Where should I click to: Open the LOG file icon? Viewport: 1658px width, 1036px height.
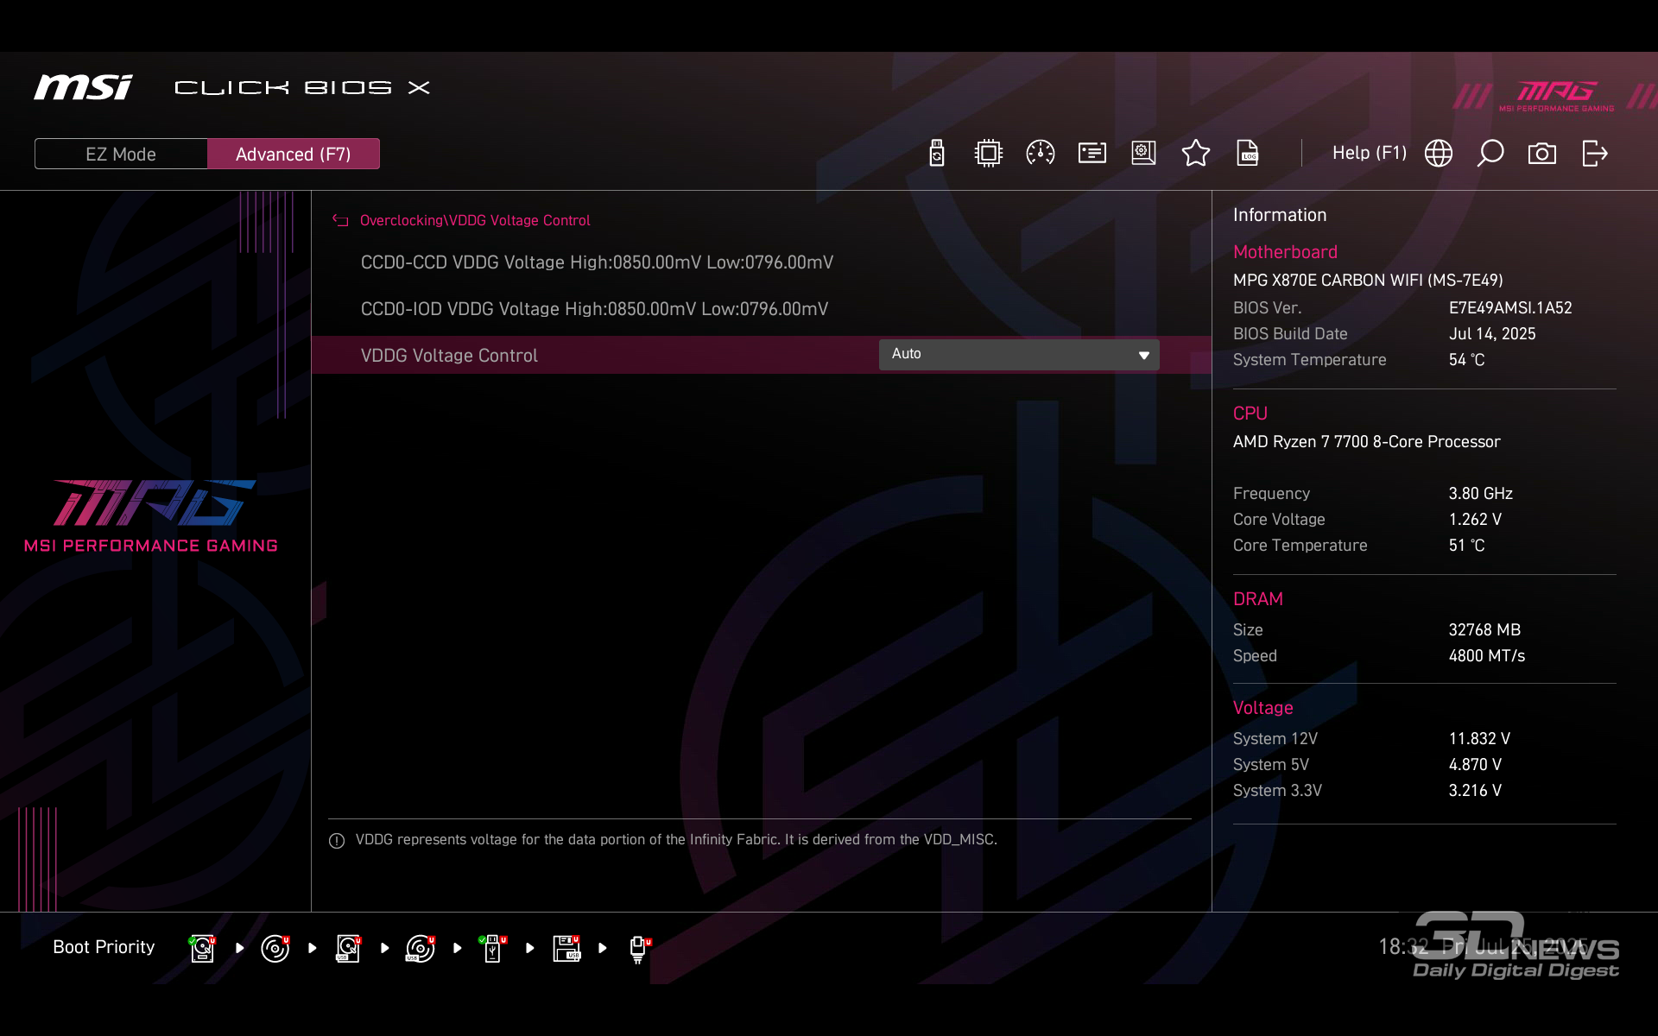(1248, 153)
